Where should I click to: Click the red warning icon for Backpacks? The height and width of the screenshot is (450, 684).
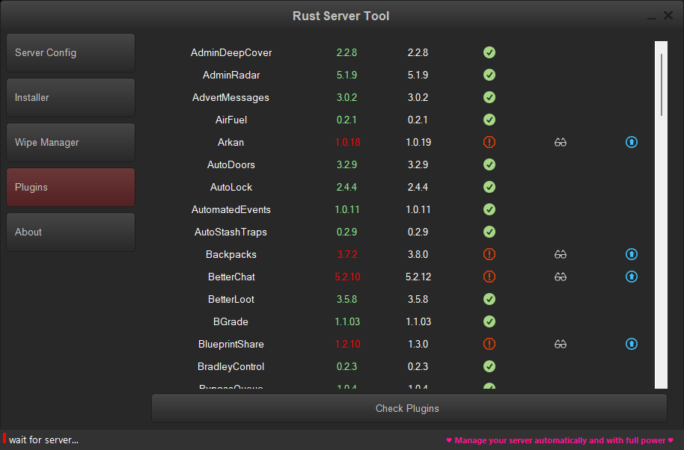(489, 254)
